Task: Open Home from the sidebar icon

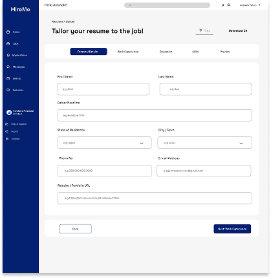Action: pos(8,32)
